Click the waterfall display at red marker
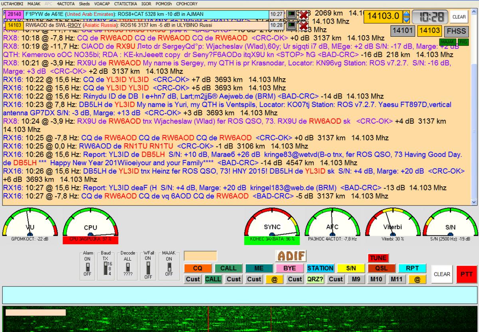The width and height of the screenshot is (479, 332). tap(208, 319)
